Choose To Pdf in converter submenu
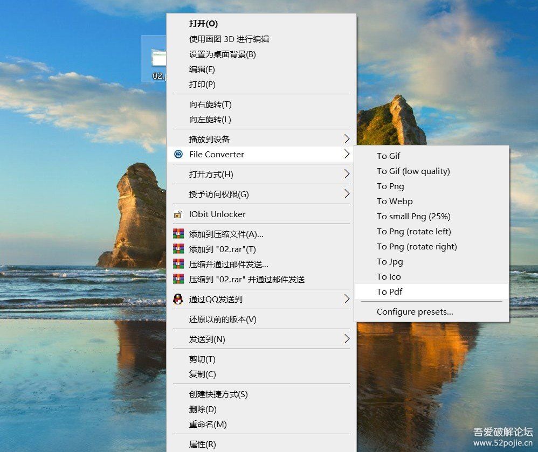 (389, 291)
